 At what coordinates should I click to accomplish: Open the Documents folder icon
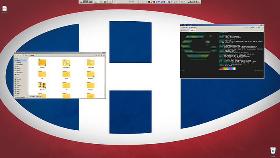66,63
